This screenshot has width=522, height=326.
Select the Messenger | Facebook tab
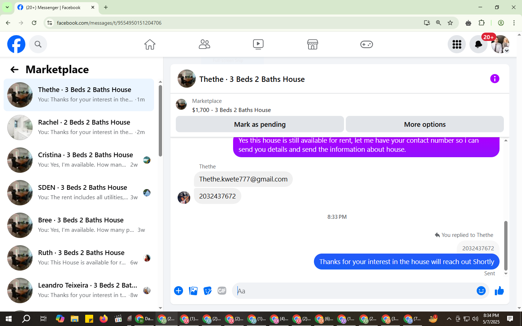56,8
